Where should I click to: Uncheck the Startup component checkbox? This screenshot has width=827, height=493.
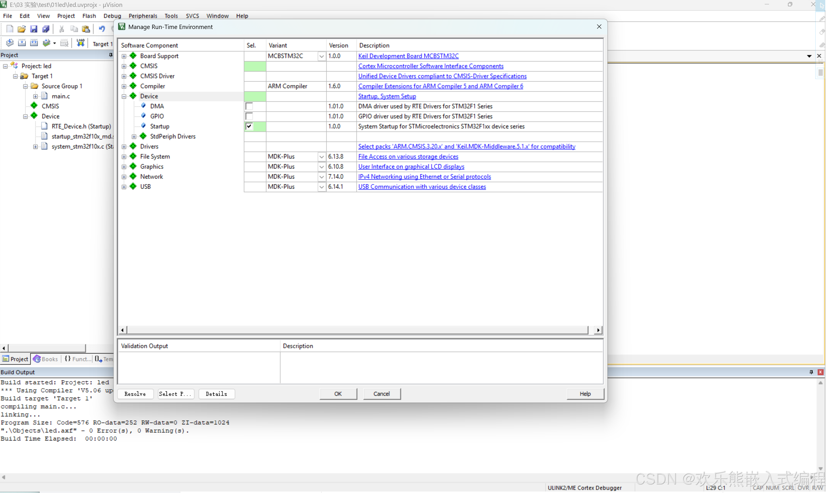(249, 126)
